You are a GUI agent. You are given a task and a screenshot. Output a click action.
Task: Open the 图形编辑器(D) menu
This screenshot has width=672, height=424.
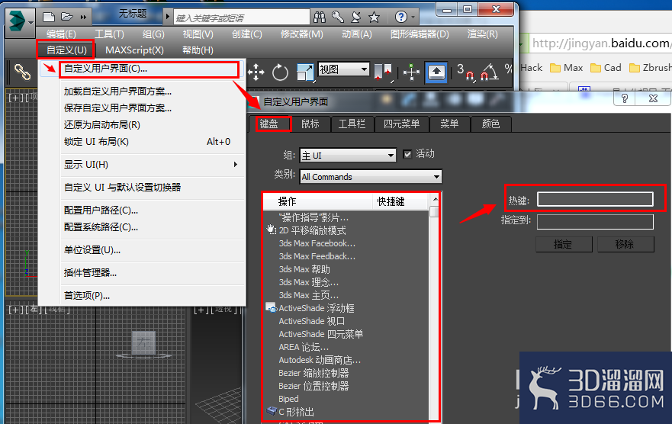pos(420,34)
